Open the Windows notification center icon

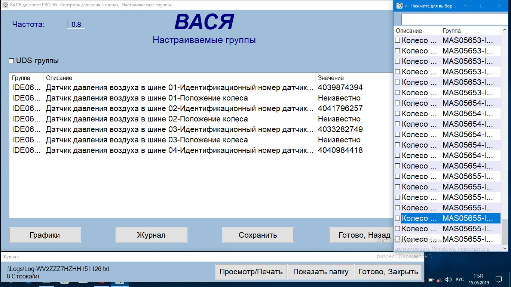pyautogui.click(x=498, y=279)
